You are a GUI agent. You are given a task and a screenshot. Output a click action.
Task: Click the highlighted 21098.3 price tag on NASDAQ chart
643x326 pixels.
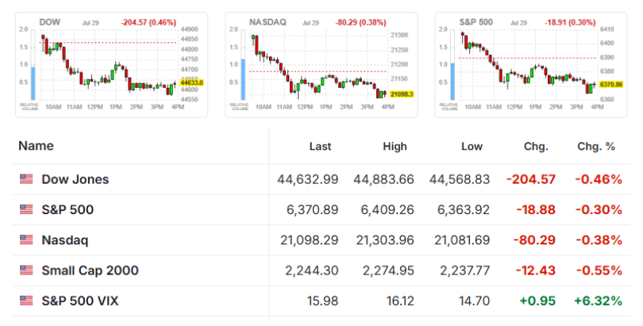point(402,94)
